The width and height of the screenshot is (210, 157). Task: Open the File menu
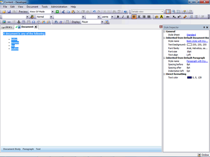tap(5, 7)
